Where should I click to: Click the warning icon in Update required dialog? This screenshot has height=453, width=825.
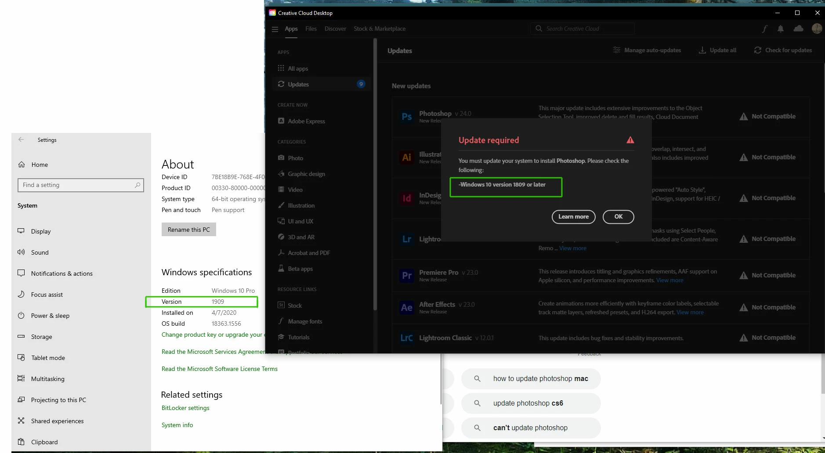click(x=630, y=140)
